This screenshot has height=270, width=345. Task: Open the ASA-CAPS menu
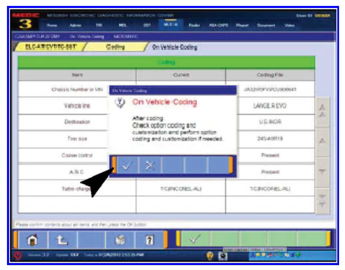point(219,25)
